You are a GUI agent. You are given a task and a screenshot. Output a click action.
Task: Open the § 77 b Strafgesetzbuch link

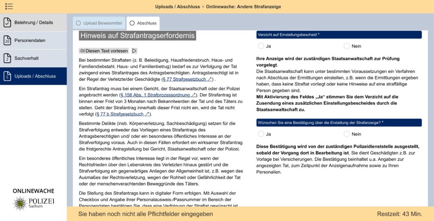[x=123, y=114]
